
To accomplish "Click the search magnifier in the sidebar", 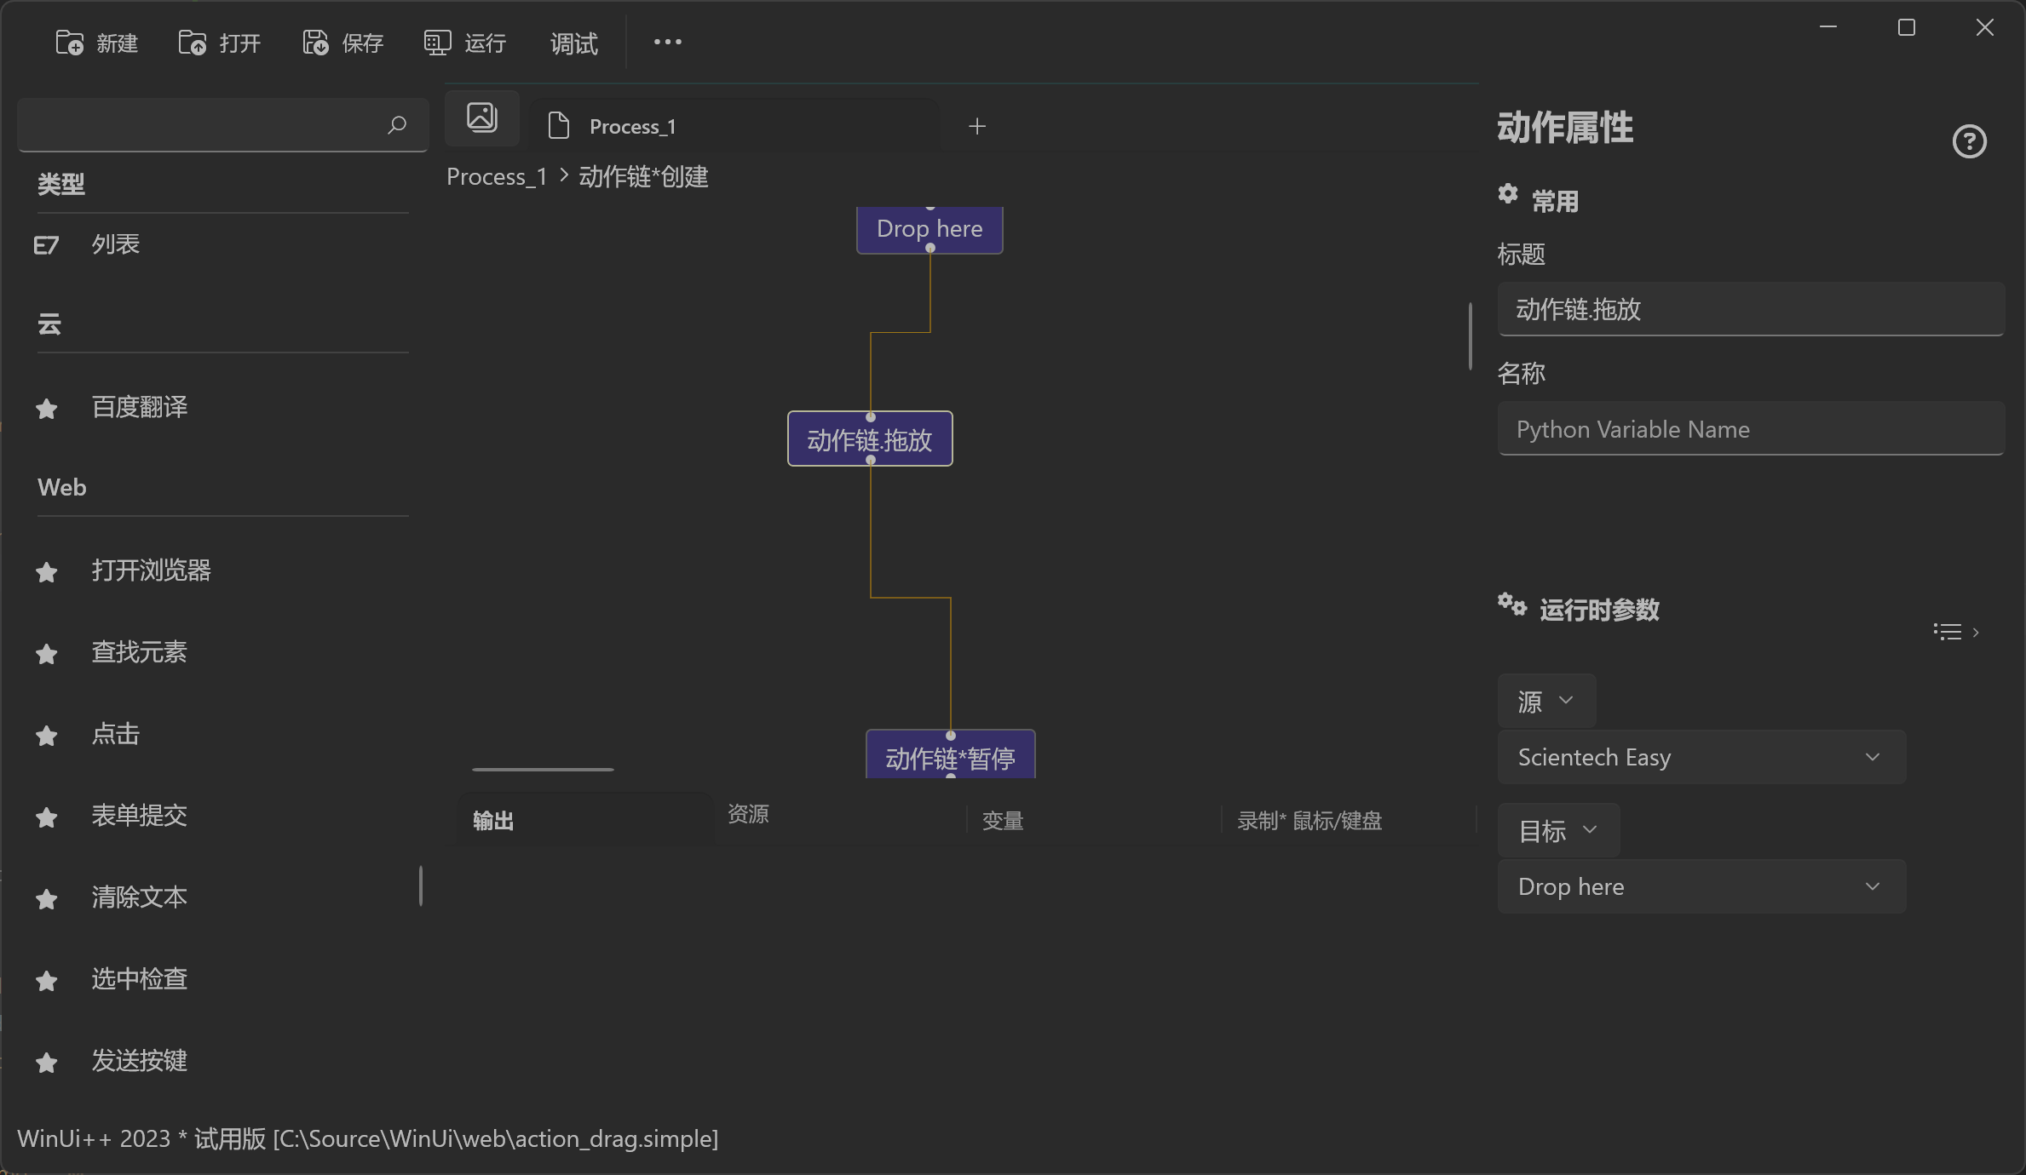I will pyautogui.click(x=396, y=125).
